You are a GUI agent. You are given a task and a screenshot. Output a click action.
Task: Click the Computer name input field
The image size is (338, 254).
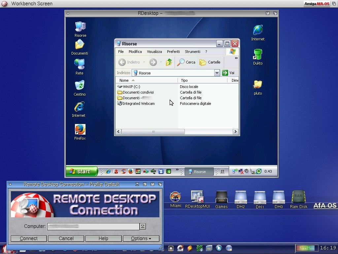tap(93, 226)
